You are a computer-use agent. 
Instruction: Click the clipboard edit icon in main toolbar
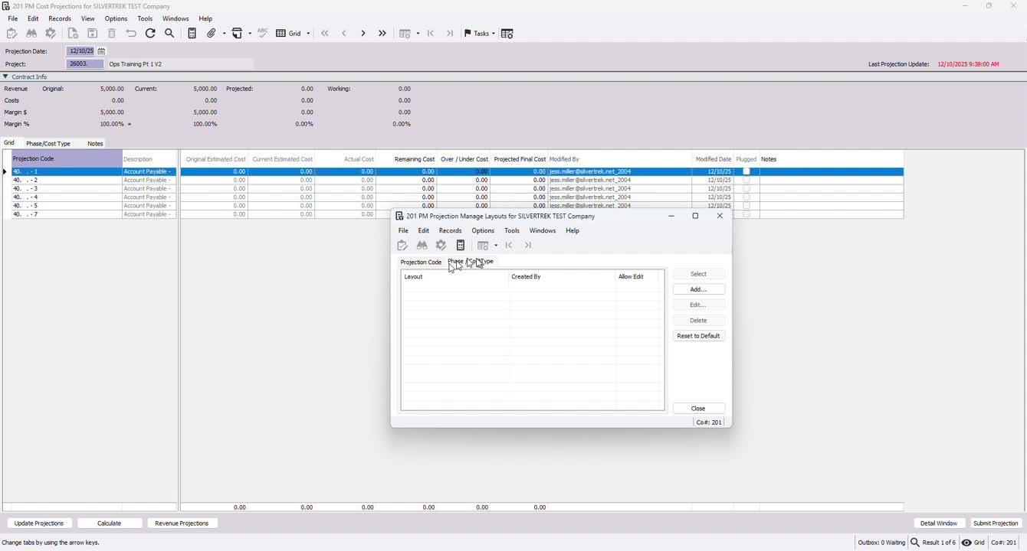11,34
